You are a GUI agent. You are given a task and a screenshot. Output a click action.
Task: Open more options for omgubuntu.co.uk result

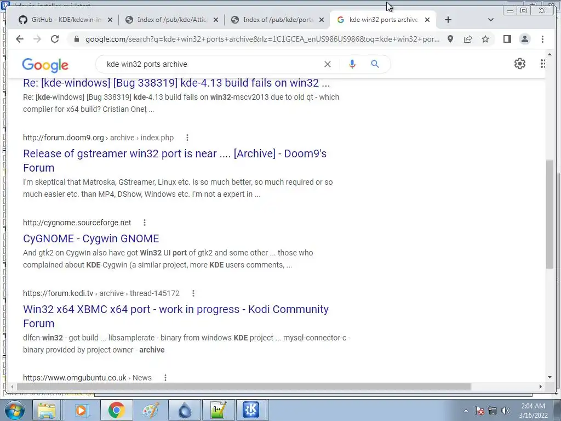click(x=165, y=378)
